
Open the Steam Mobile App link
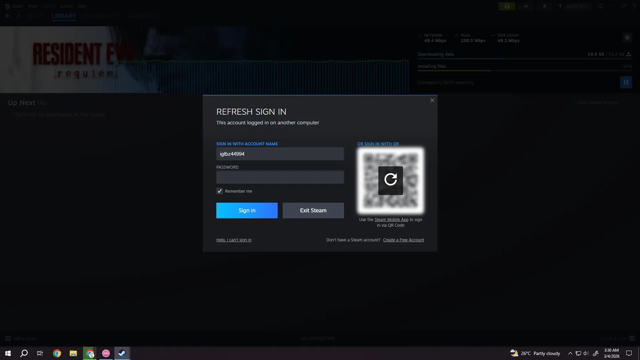pos(391,220)
